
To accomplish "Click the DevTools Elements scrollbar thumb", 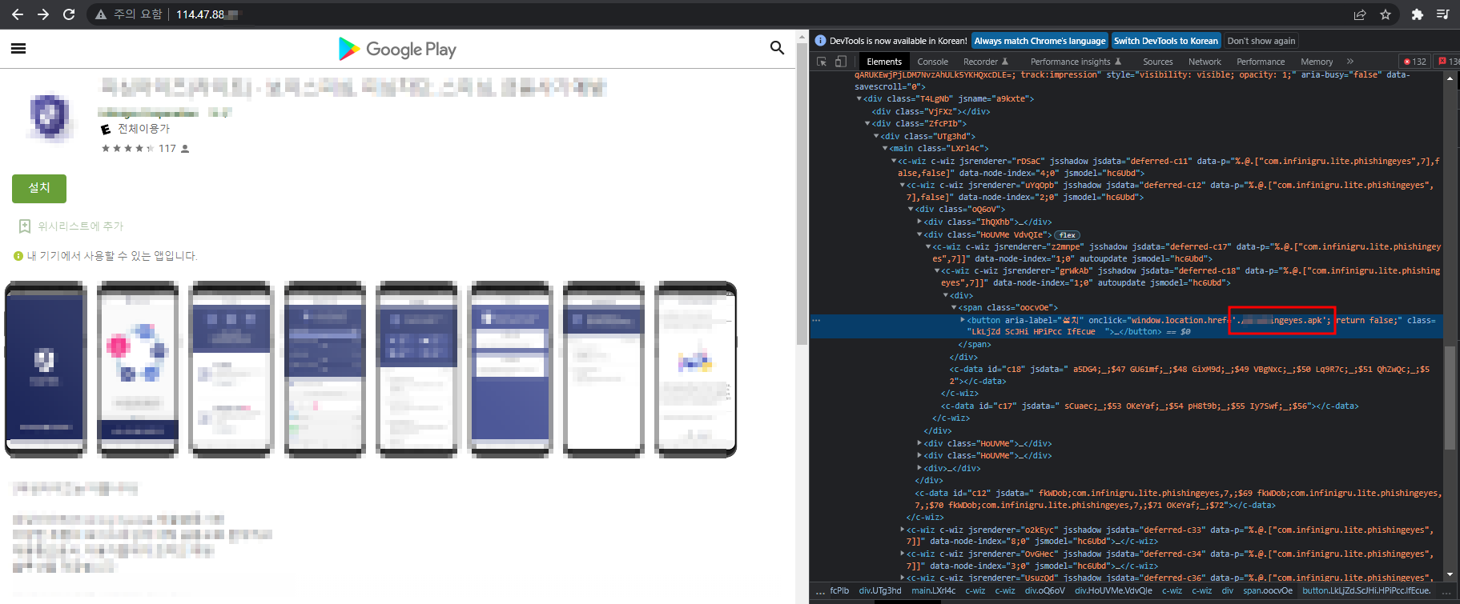I will [1450, 398].
